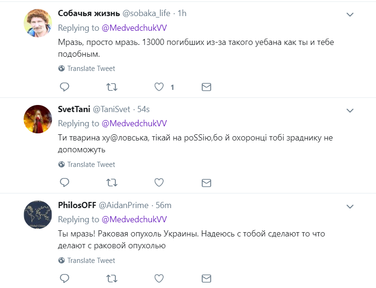Reply to the TaniSvet tweet
Image resolution: width=376 pixels, height=288 pixels.
tap(65, 183)
